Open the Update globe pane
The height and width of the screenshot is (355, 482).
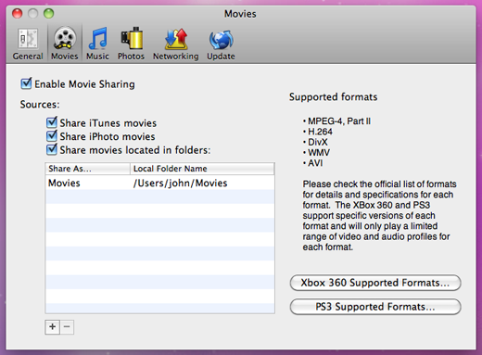tap(221, 44)
